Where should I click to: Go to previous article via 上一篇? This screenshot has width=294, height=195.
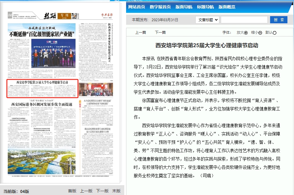pyautogui.click(x=141, y=33)
